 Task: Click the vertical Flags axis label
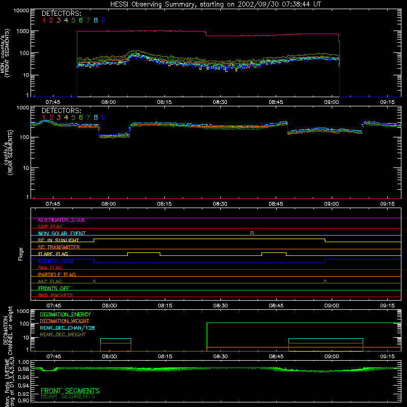[21, 254]
